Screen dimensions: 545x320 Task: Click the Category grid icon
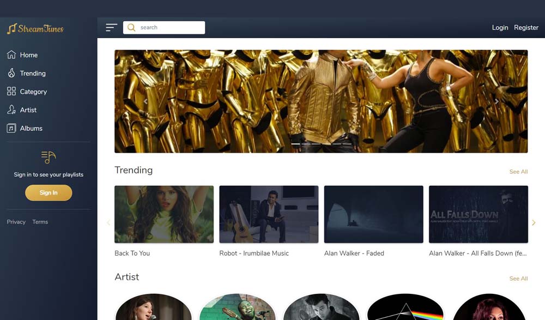(11, 92)
